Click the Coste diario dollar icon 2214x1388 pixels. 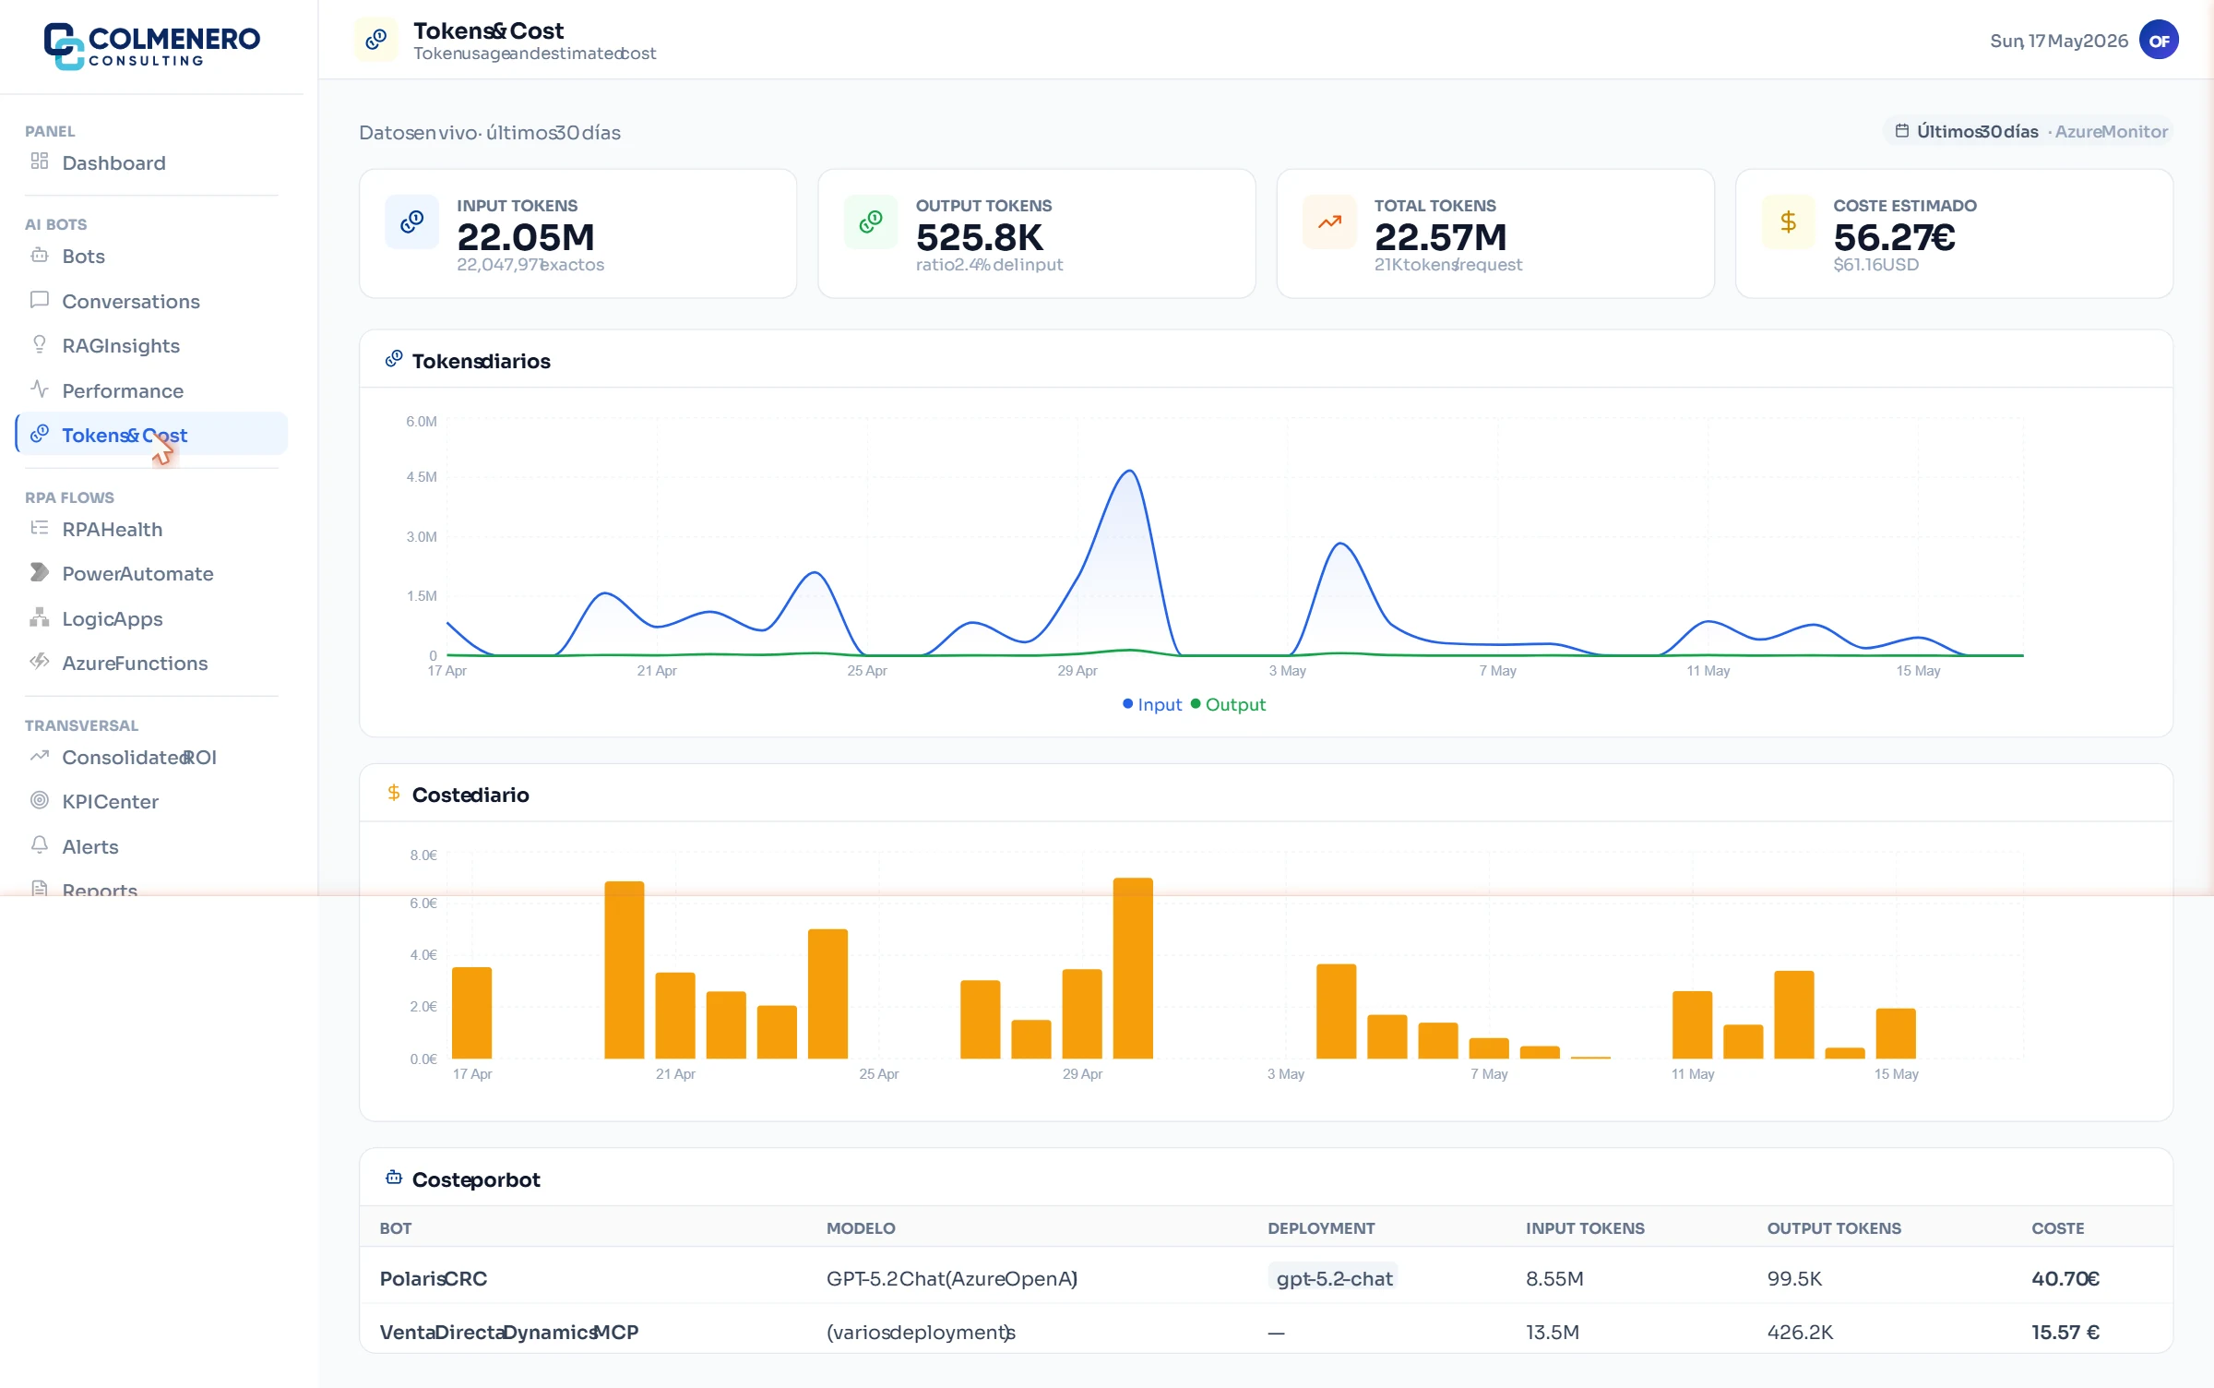point(394,793)
